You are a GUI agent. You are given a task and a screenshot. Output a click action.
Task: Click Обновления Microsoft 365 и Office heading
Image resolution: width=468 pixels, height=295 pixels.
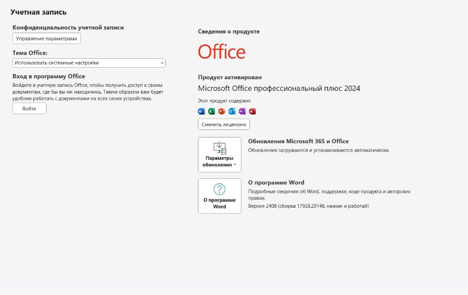[x=298, y=141]
